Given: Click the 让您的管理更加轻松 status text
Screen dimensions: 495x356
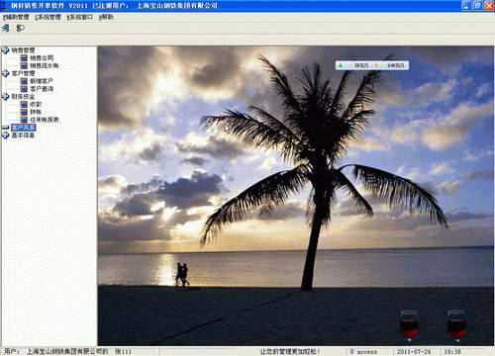Looking at the screenshot, I should tap(290, 352).
